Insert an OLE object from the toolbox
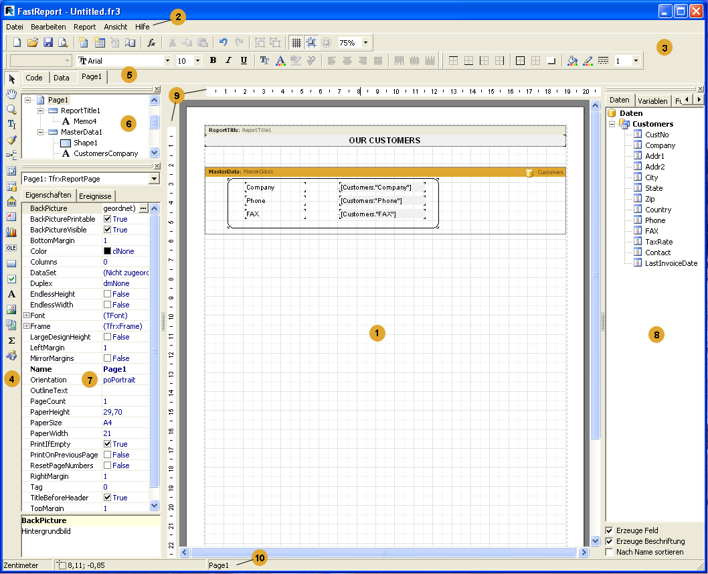Viewport: 708px width, 574px height. (x=11, y=248)
